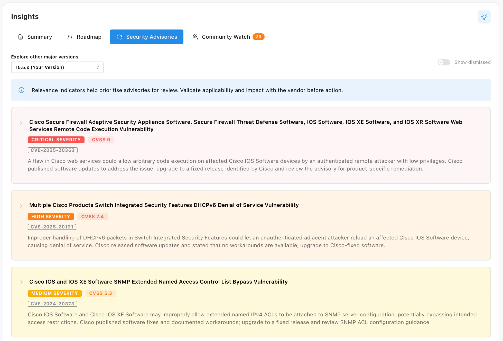The height and width of the screenshot is (341, 503).
Task: Click the 23 badge on Community Watch
Action: [x=258, y=37]
